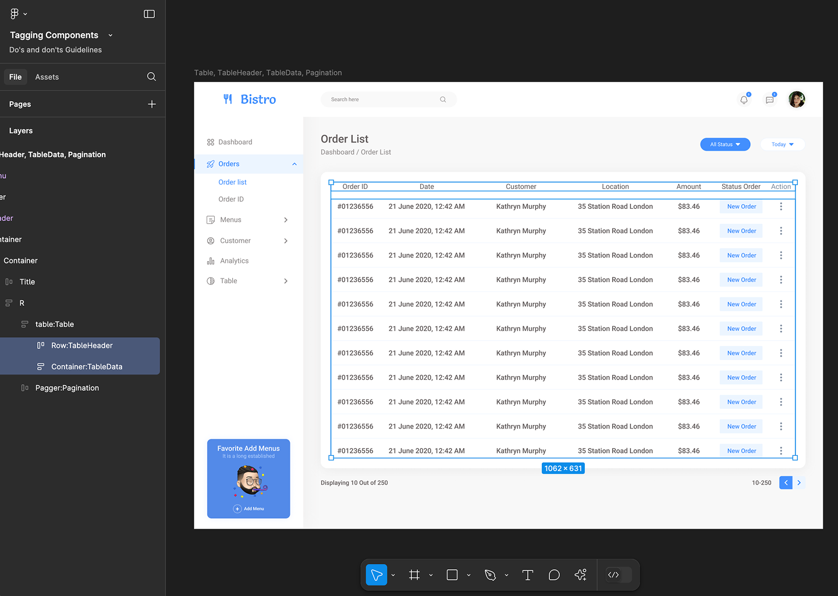Click the Bistro fork logo
The height and width of the screenshot is (596, 838).
228,99
